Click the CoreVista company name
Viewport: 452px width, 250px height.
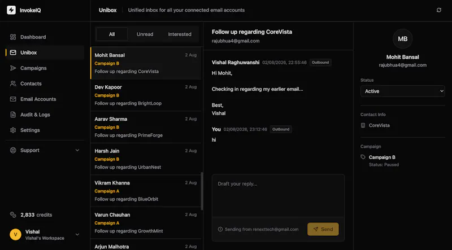click(x=379, y=126)
